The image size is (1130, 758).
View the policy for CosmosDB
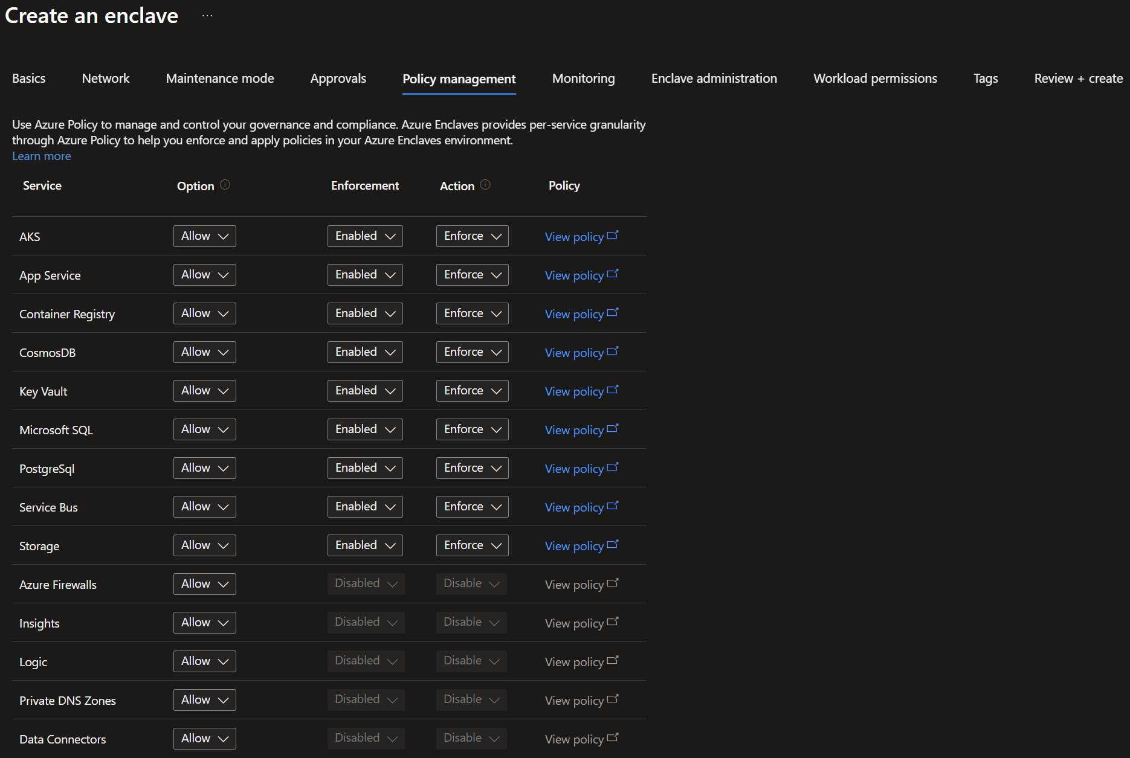pos(581,352)
